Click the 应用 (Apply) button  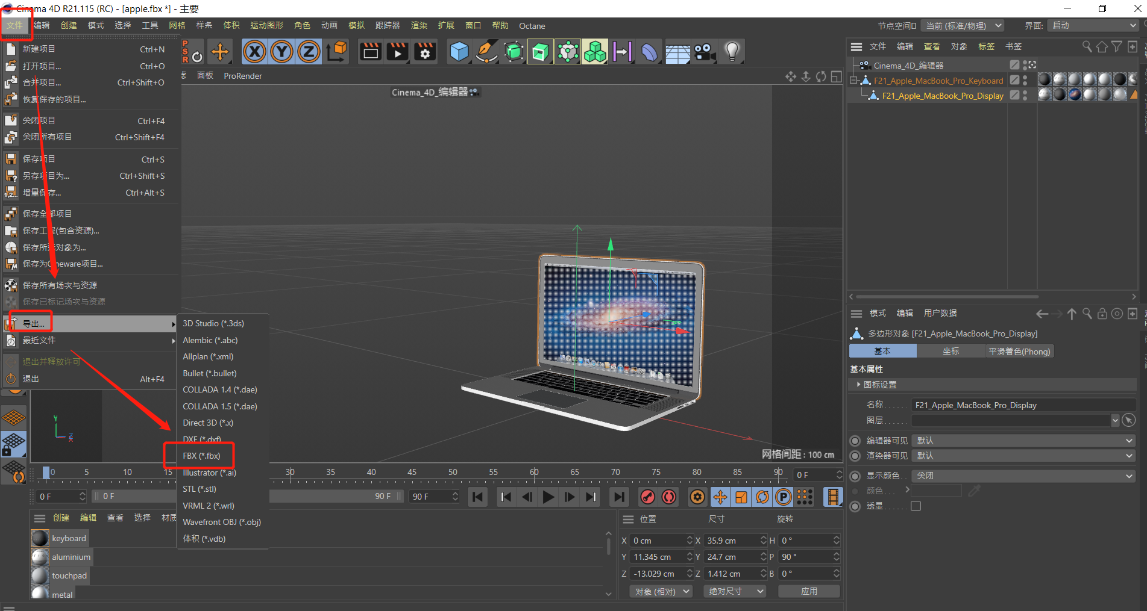(809, 591)
